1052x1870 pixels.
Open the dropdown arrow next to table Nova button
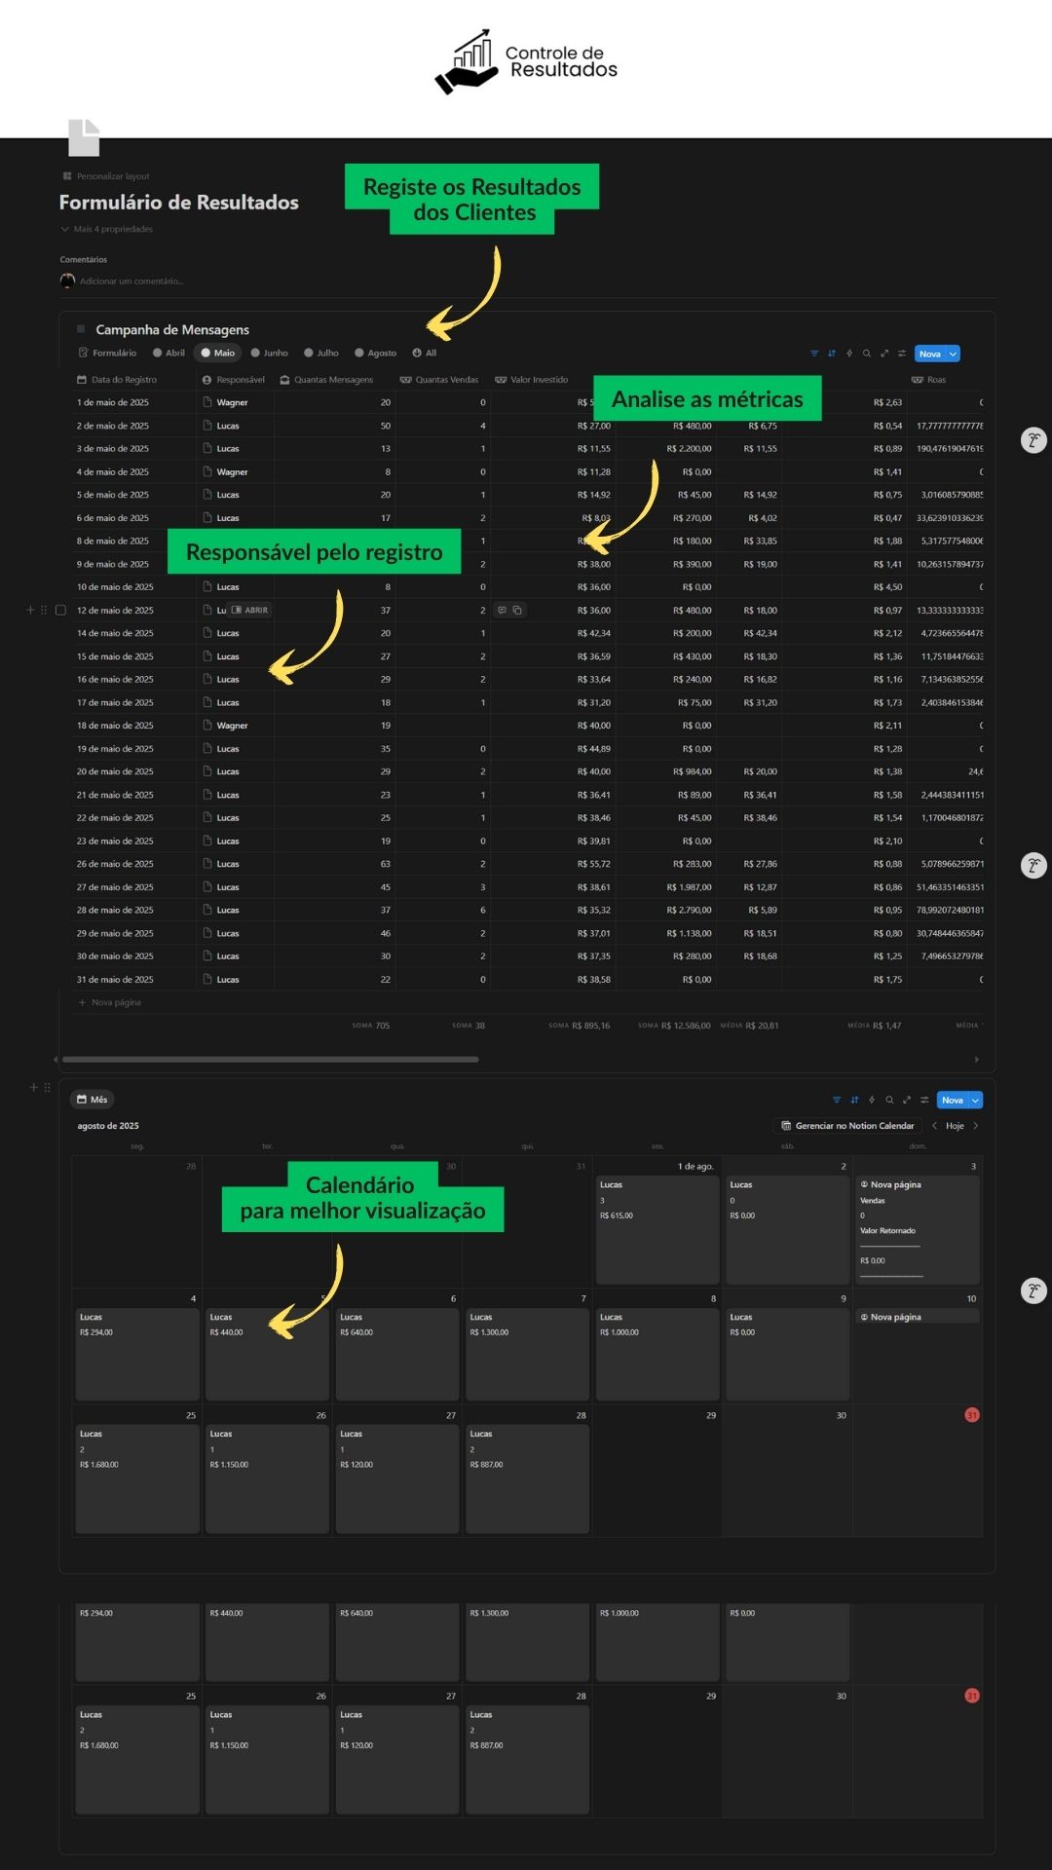[x=954, y=354]
